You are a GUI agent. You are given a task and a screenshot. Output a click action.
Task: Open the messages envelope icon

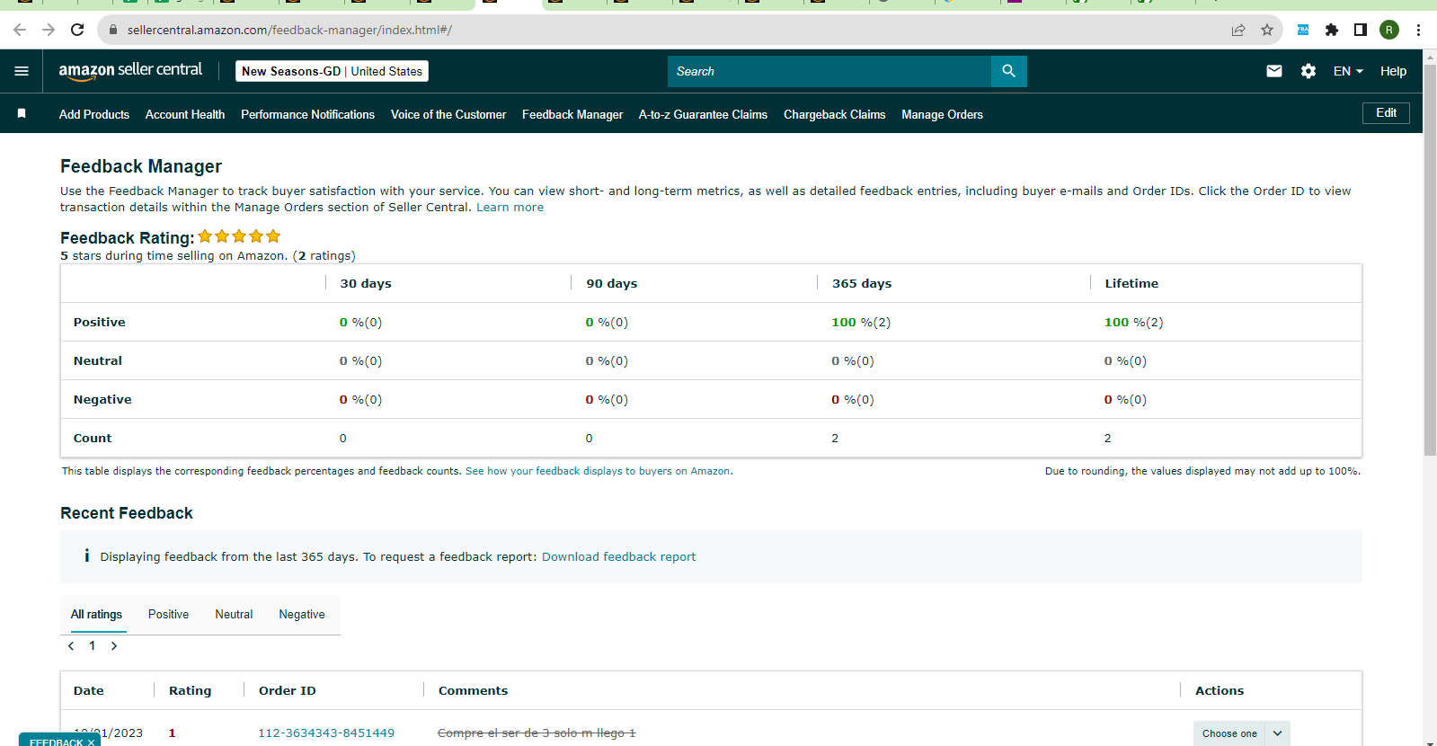click(1274, 71)
